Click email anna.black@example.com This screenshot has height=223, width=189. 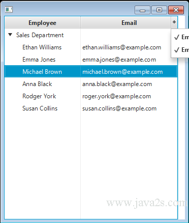(x=117, y=84)
